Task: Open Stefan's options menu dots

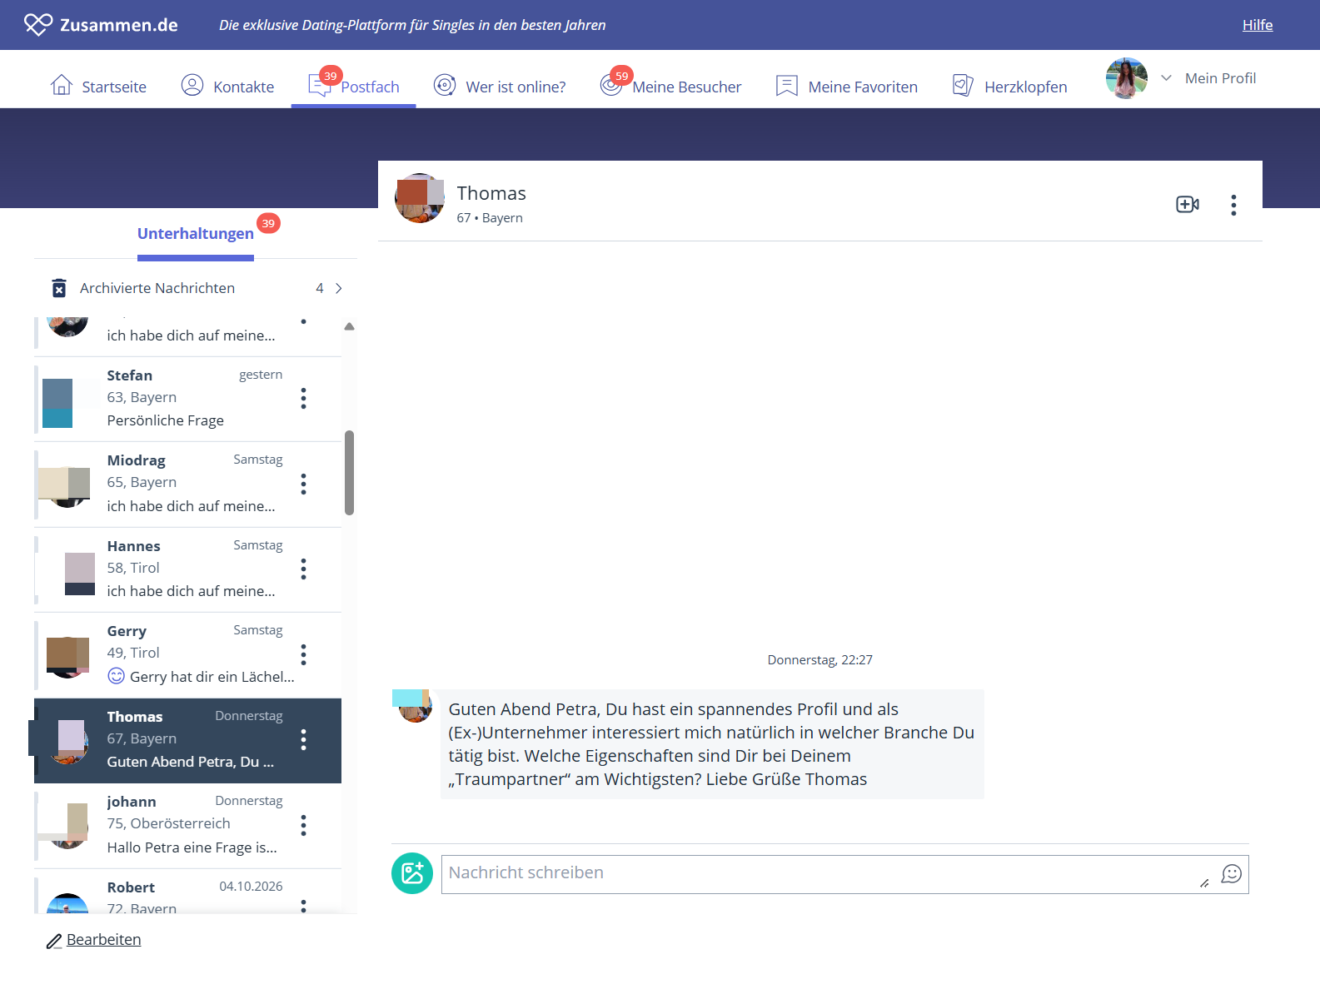Action: (x=303, y=399)
